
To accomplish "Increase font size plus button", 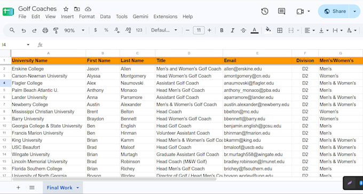I will click(209, 30).
